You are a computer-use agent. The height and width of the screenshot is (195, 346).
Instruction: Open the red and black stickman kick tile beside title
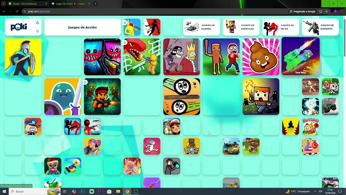coord(152,27)
